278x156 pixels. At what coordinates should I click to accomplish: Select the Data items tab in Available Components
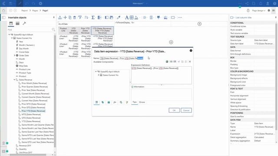pos(103,102)
